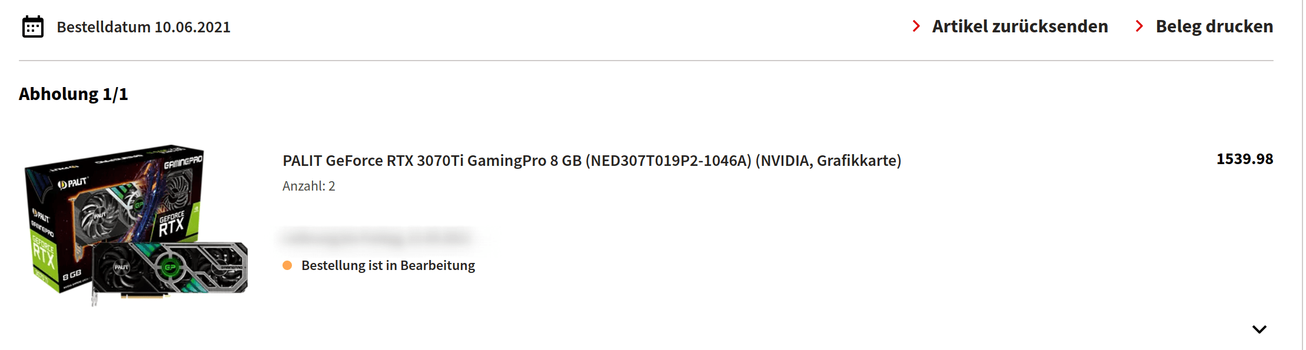Click the Bestellung ist in Bearbeitung status

coord(388,265)
